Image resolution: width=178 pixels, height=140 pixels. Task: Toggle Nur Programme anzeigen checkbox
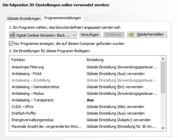[11, 44]
